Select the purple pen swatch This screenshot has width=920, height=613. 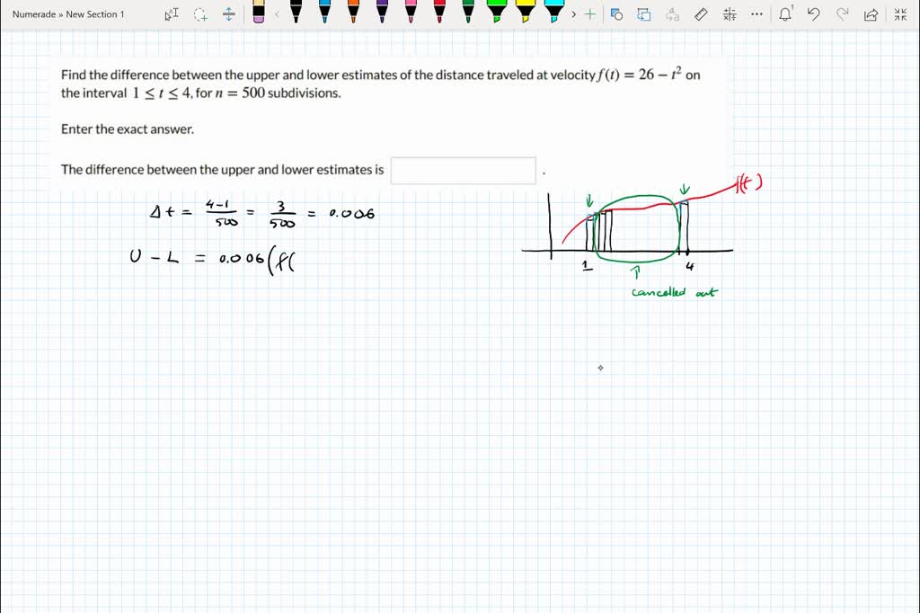click(380, 13)
